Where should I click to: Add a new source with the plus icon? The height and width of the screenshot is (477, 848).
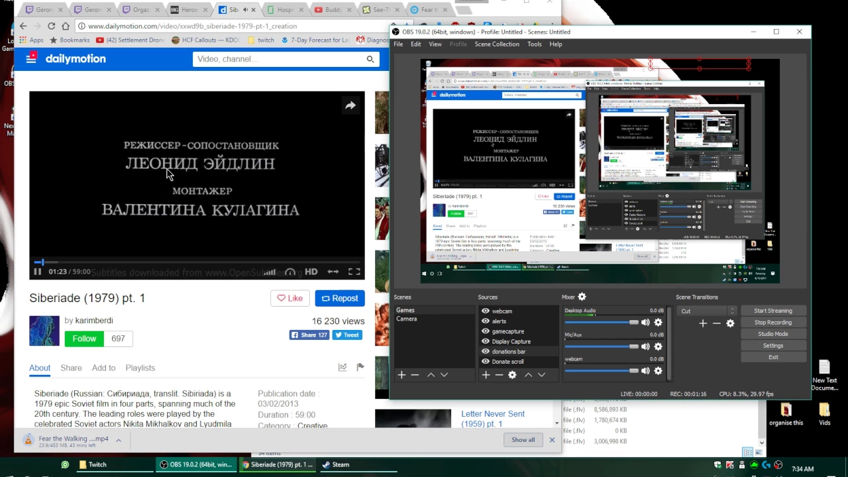486,375
